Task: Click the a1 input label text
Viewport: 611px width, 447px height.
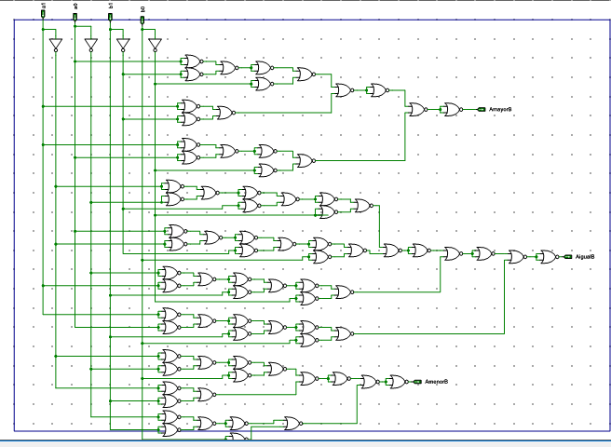Action: tap(43, 6)
